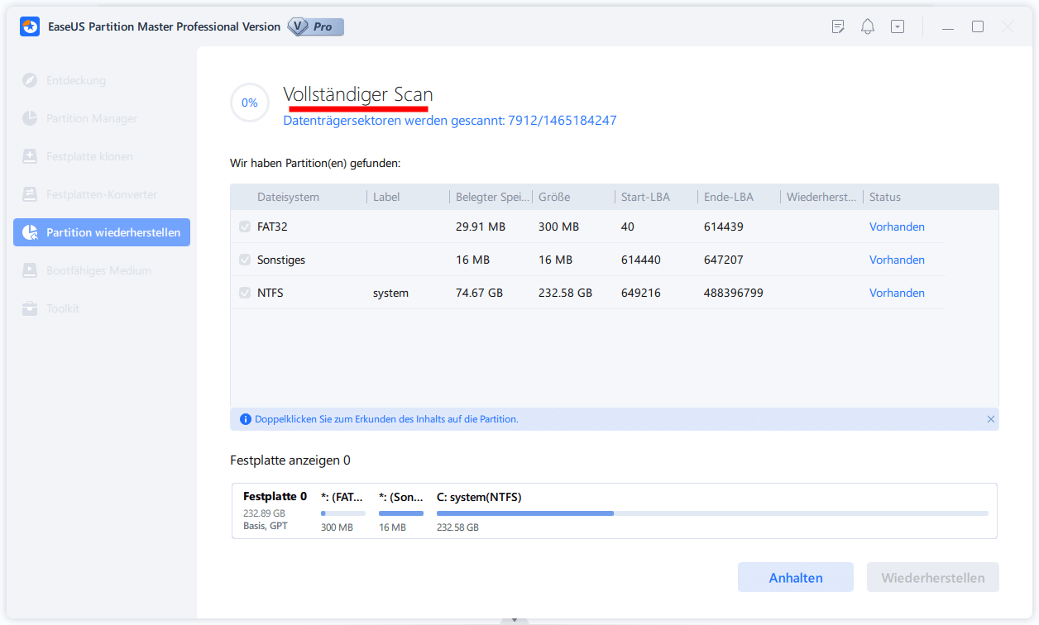Select the Festplatte 0 disk label
The width and height of the screenshot is (1039, 625).
(275, 497)
